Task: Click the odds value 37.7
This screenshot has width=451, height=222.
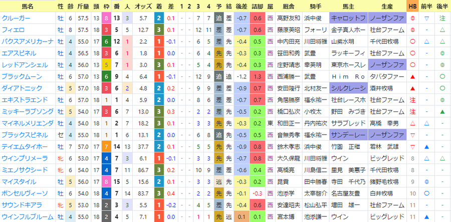Action: pyautogui.click(x=143, y=147)
